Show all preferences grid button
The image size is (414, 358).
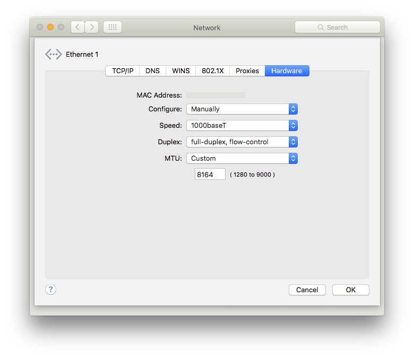click(113, 27)
